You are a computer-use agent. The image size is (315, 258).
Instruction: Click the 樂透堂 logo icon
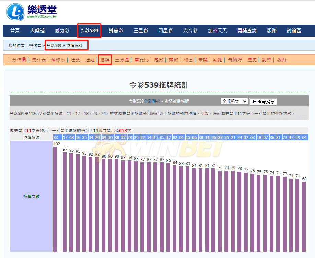pos(15,12)
